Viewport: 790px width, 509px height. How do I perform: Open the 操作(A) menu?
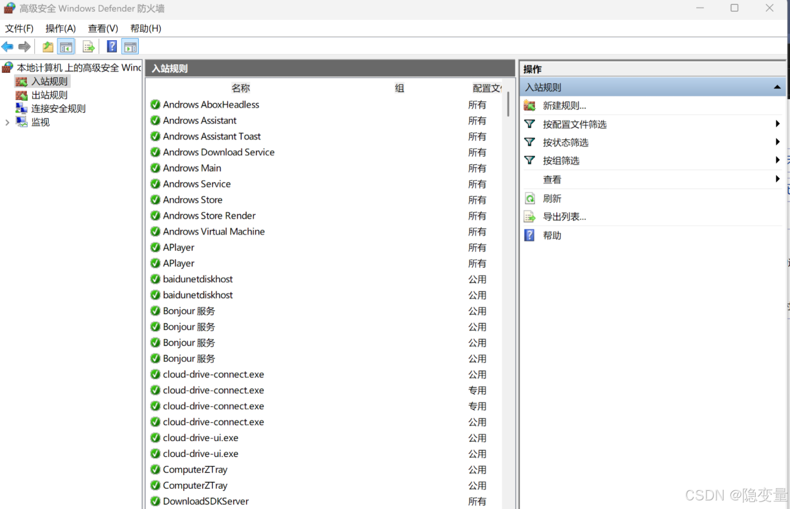(61, 28)
